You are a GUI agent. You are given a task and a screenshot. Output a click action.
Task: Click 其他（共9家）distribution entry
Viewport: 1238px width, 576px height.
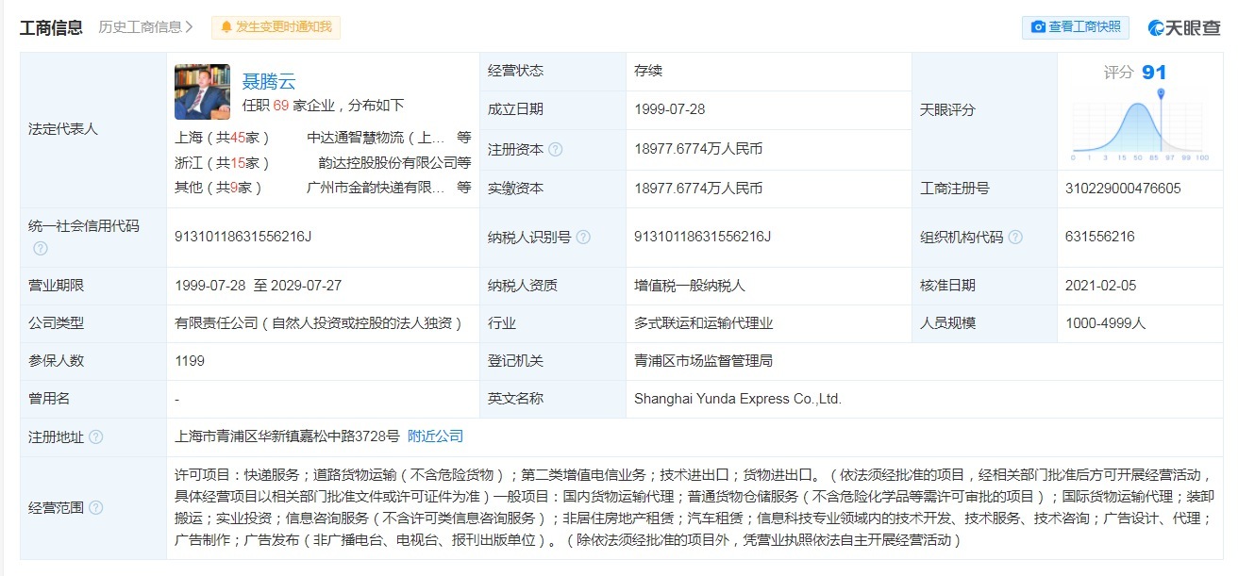click(218, 188)
